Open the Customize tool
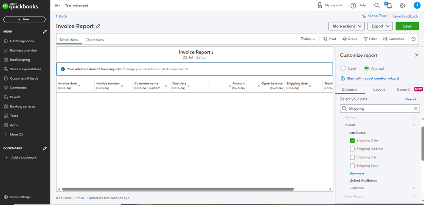 point(394,39)
